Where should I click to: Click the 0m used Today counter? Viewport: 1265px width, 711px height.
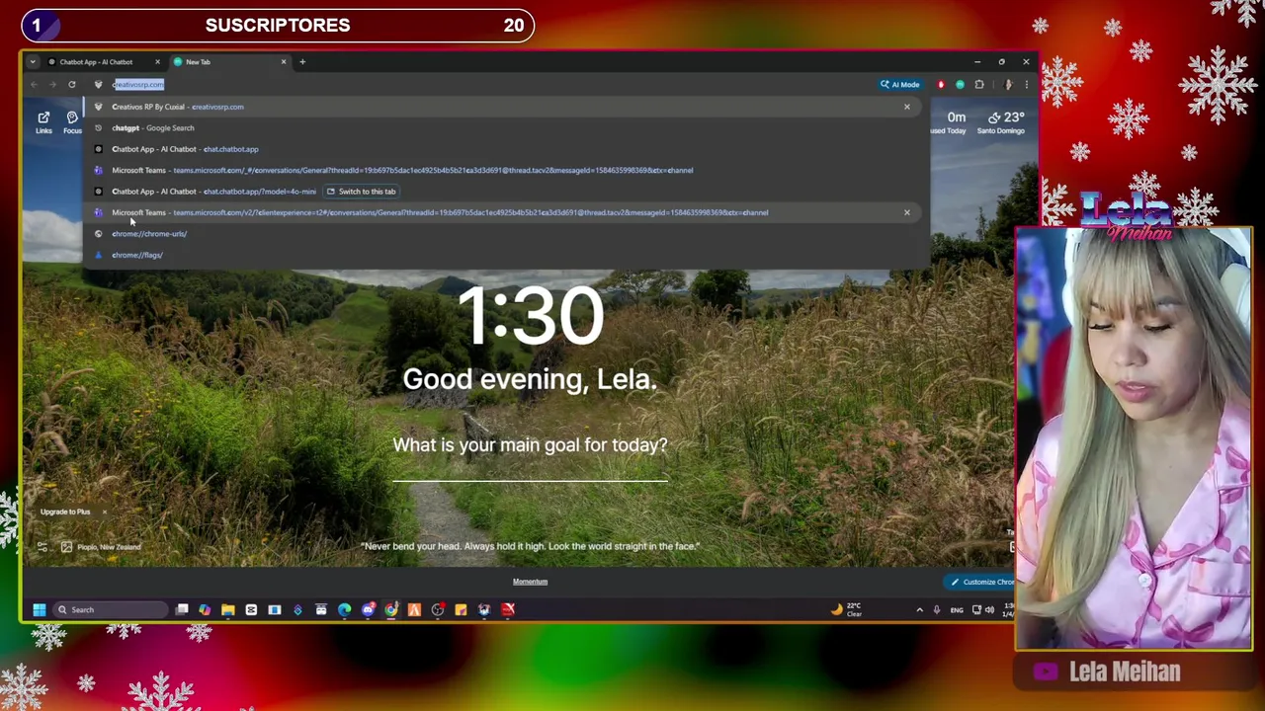(x=949, y=122)
